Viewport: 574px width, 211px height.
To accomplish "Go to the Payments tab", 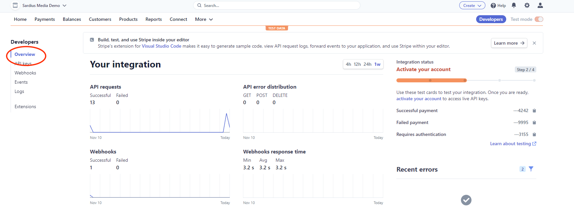I will [x=45, y=19].
